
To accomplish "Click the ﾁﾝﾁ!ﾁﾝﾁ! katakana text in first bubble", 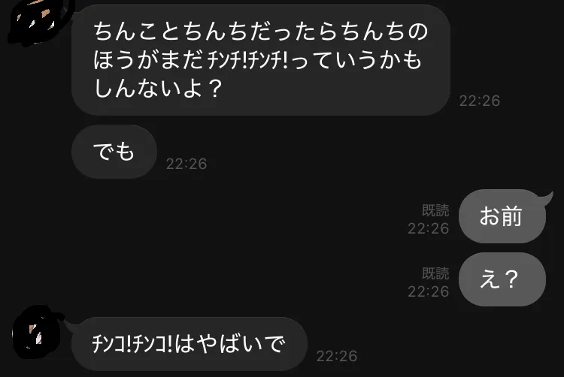I will (x=248, y=60).
